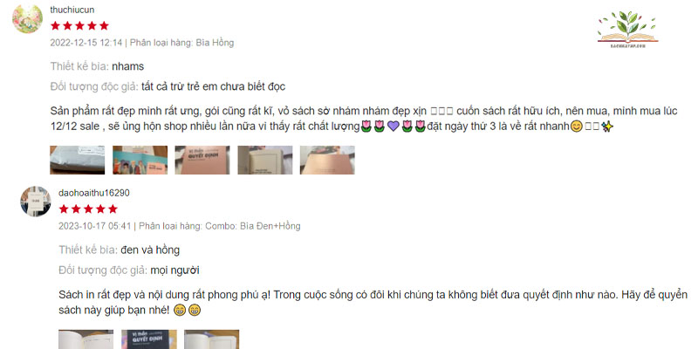Image resolution: width=698 pixels, height=349 pixels.
Task: Open the blue illustrated book cover thumbnail
Action: pos(140,160)
